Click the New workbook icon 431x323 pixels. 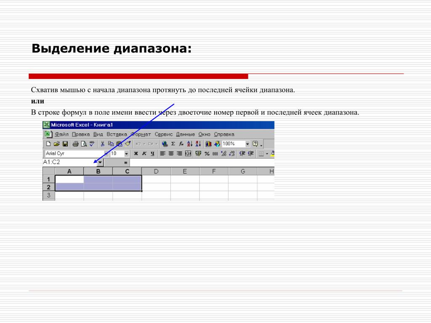click(48, 144)
